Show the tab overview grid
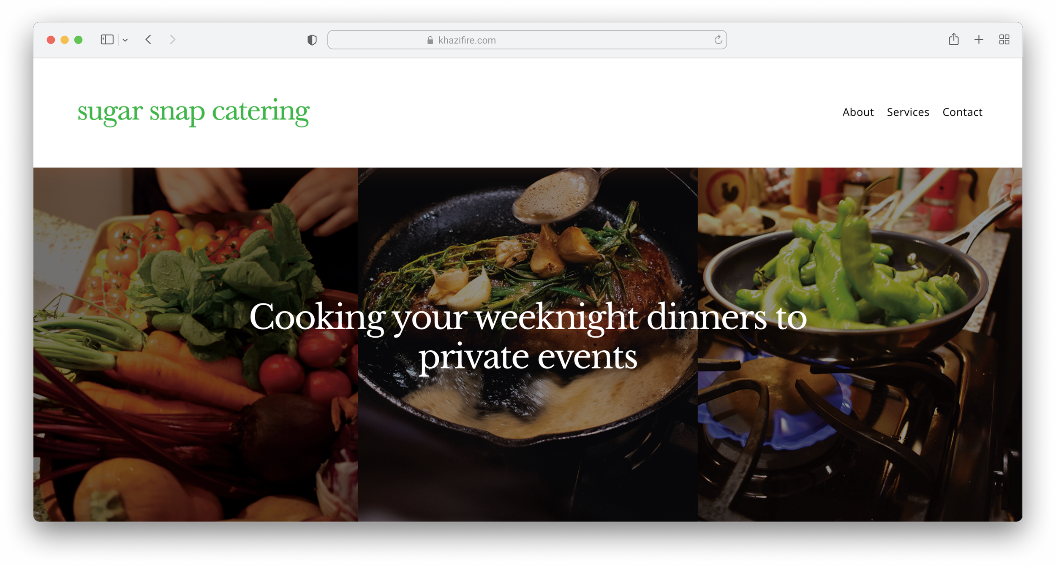The height and width of the screenshot is (566, 1056). click(1004, 40)
